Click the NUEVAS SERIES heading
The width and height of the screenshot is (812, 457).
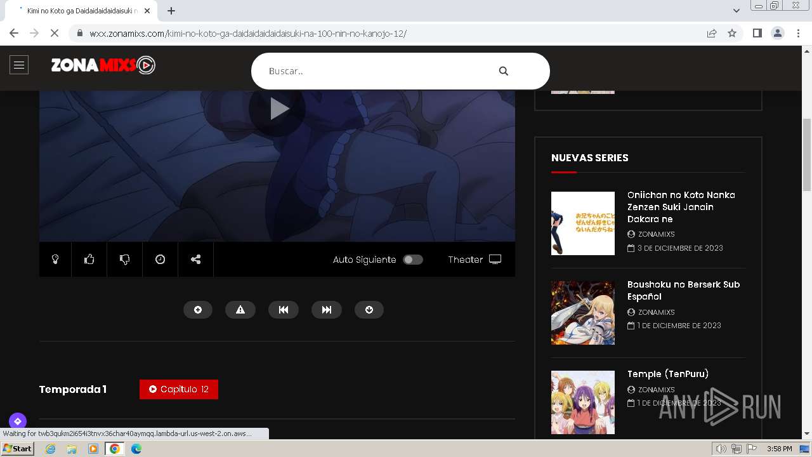pos(590,157)
